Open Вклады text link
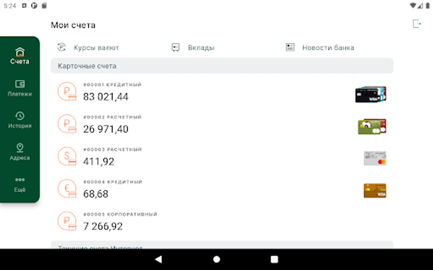 point(201,48)
